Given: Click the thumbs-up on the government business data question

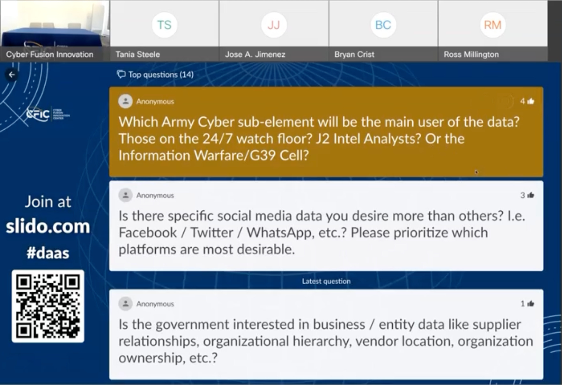Looking at the screenshot, I should tap(531, 303).
